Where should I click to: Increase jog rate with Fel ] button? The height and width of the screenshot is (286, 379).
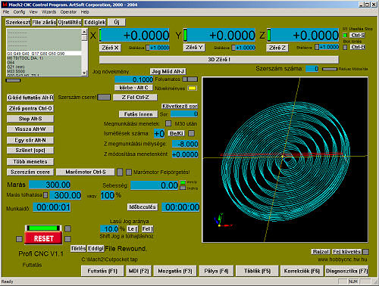[x=147, y=228]
